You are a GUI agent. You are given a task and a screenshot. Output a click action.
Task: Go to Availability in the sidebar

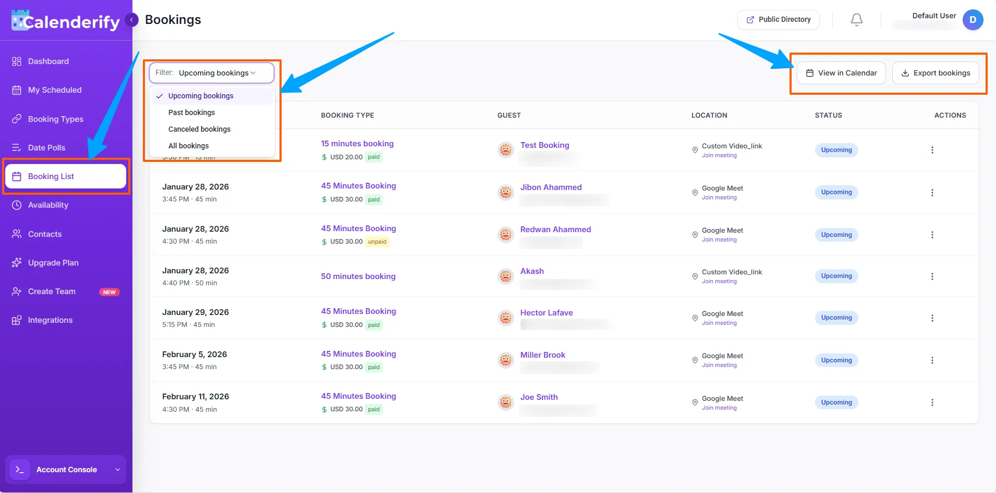point(48,205)
